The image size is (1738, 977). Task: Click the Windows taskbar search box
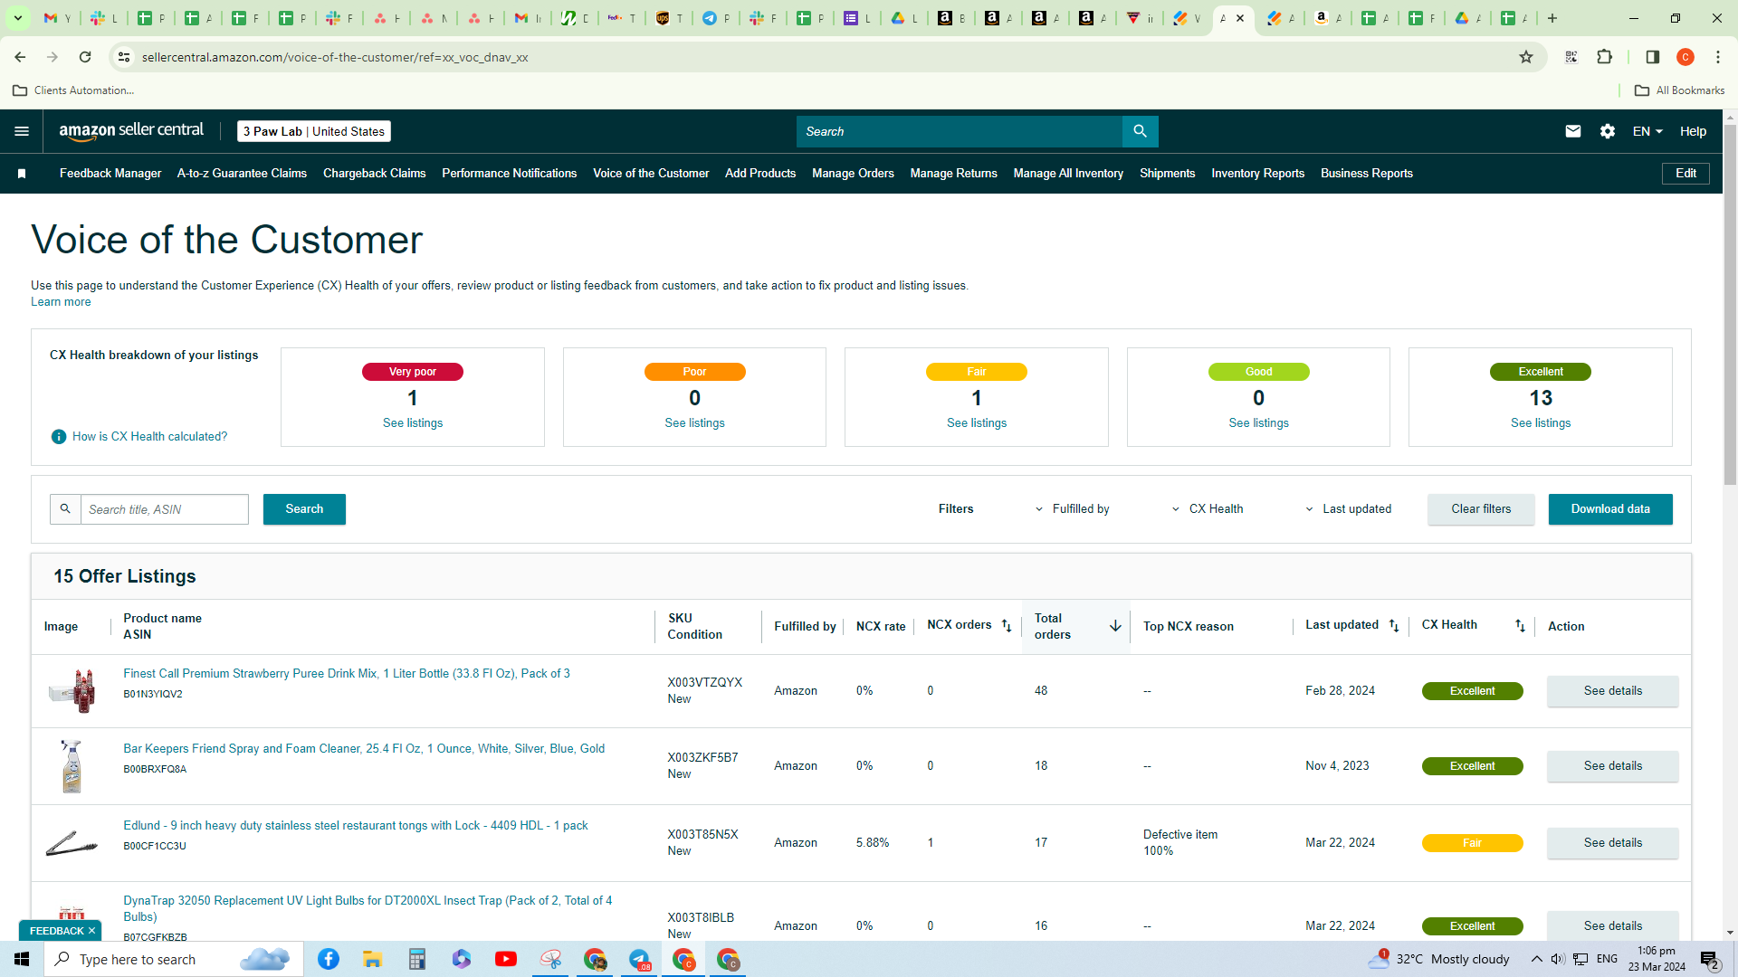(x=174, y=959)
